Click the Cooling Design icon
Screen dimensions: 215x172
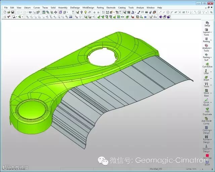pyautogui.click(x=206, y=128)
